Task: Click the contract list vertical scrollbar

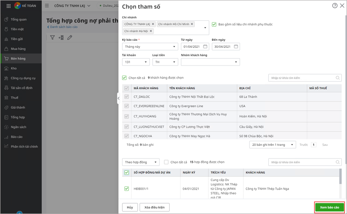Action: tap(340, 177)
